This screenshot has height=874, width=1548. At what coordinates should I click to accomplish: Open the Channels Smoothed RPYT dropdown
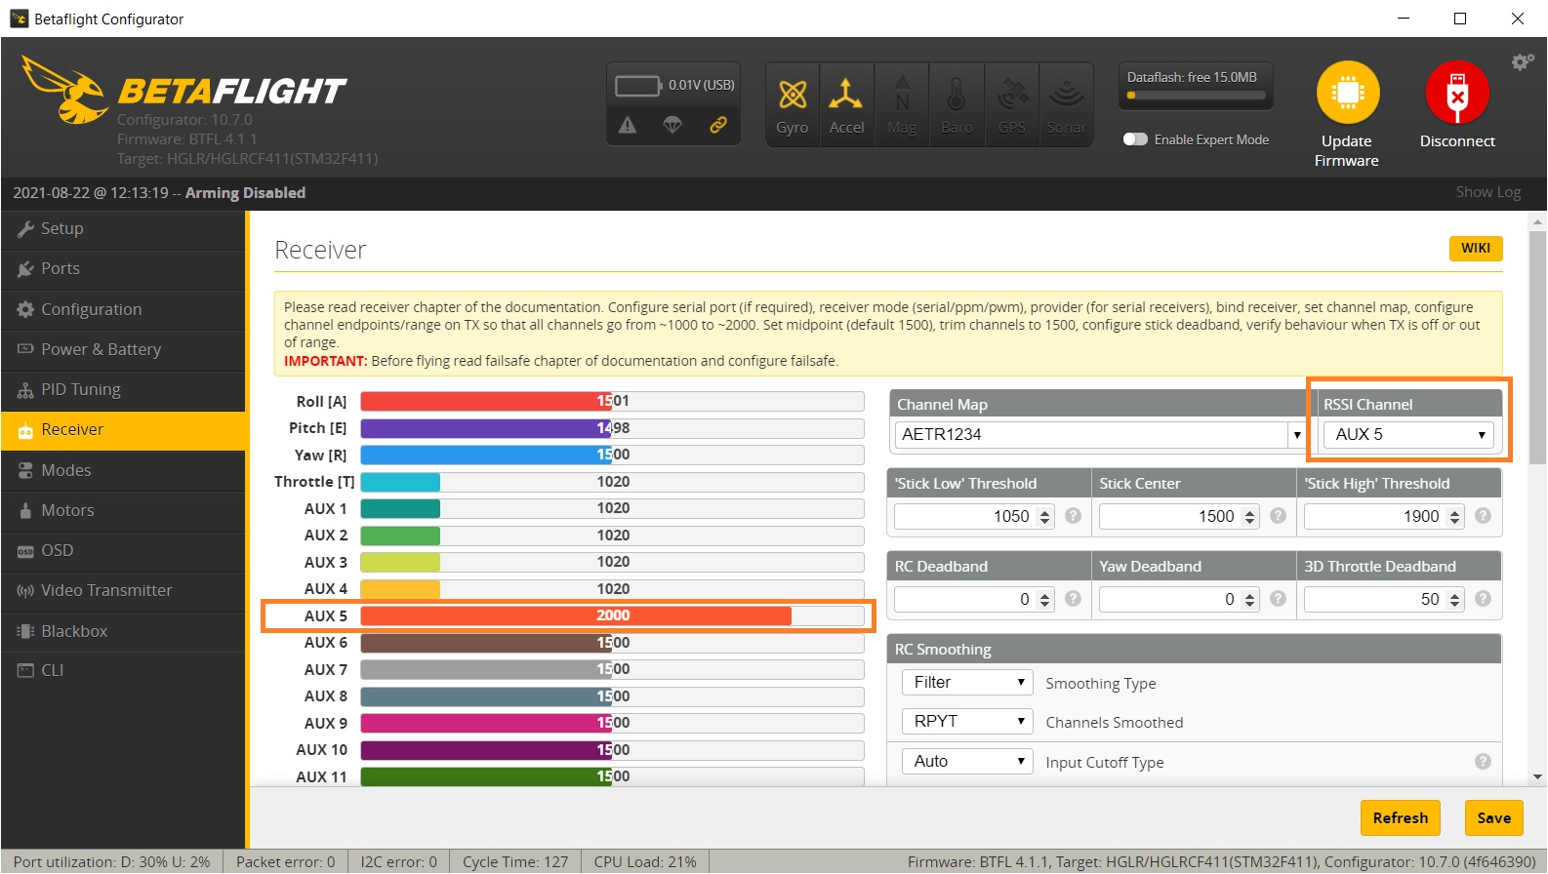pos(967,722)
